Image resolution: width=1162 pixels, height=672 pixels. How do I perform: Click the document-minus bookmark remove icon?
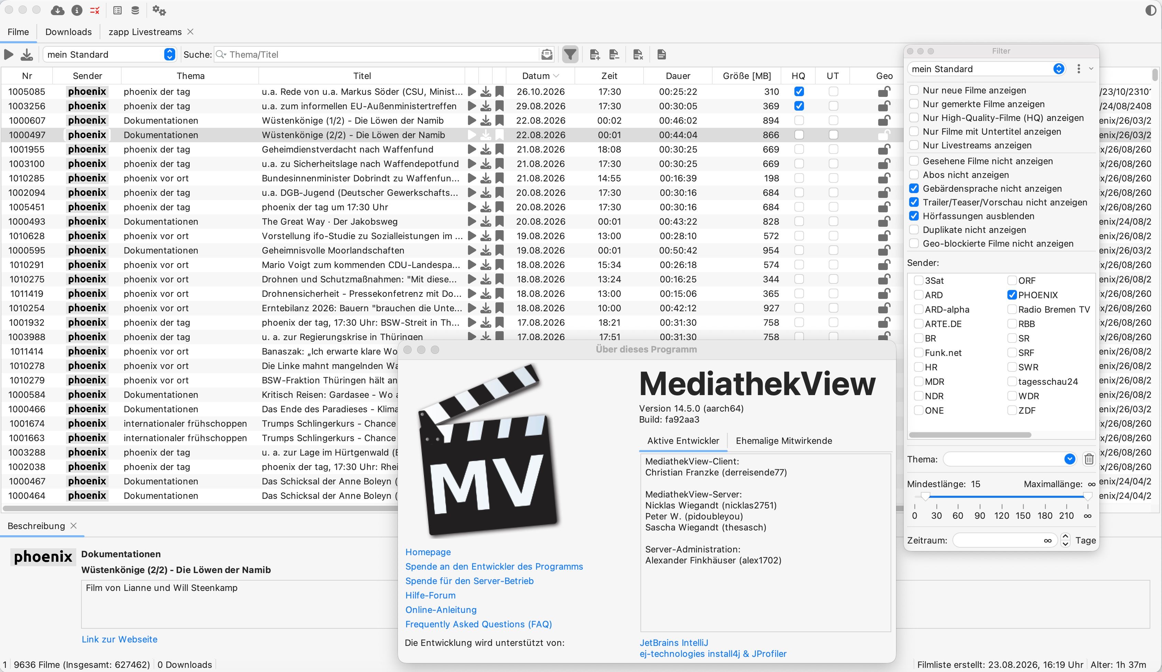pos(614,54)
